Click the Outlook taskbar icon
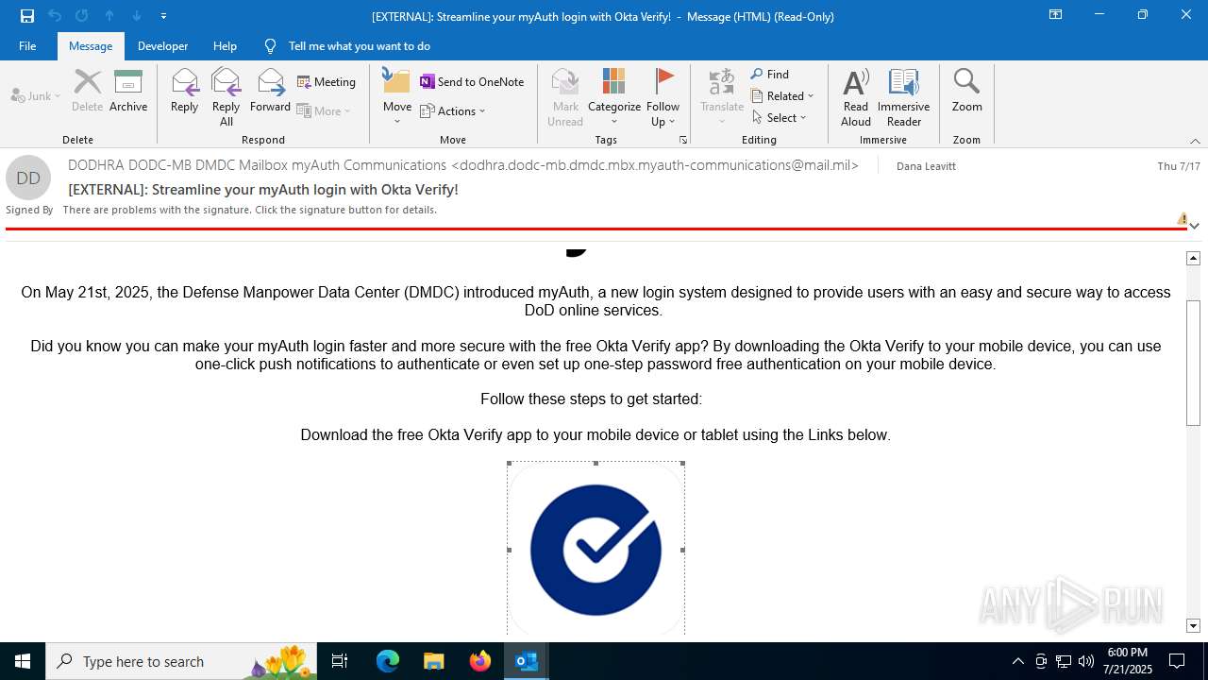Image resolution: width=1208 pixels, height=680 pixels. pos(527,661)
